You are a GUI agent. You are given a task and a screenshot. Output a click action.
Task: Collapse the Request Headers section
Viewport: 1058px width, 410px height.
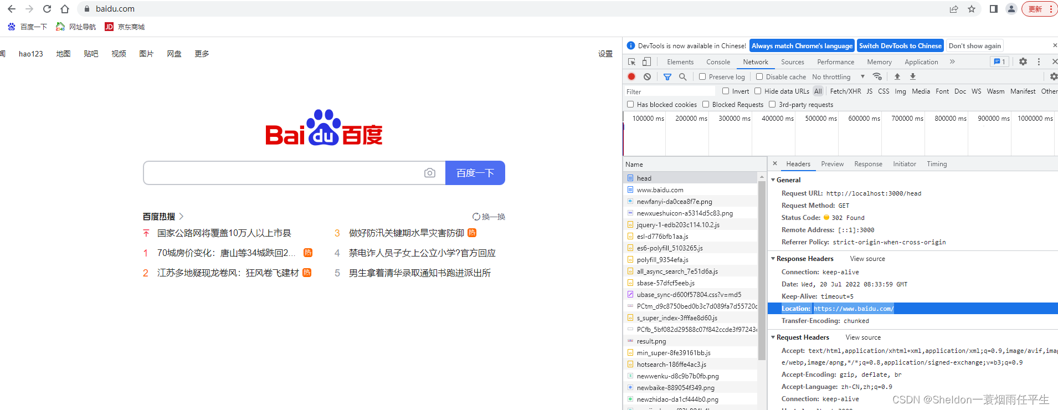pyautogui.click(x=773, y=337)
